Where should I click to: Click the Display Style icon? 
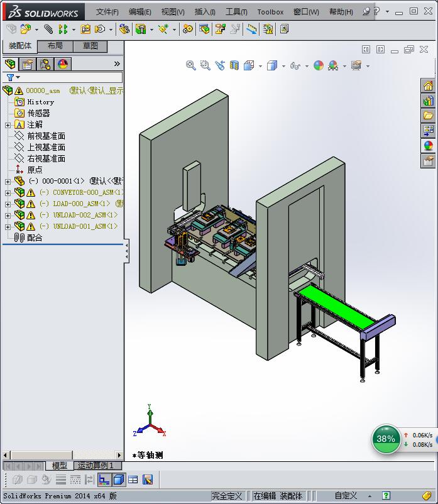click(x=272, y=65)
